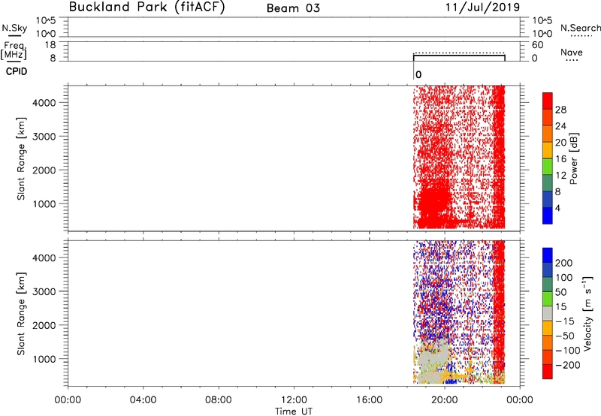Click the "Velocity [m s-1]" colorbar title

(588, 313)
